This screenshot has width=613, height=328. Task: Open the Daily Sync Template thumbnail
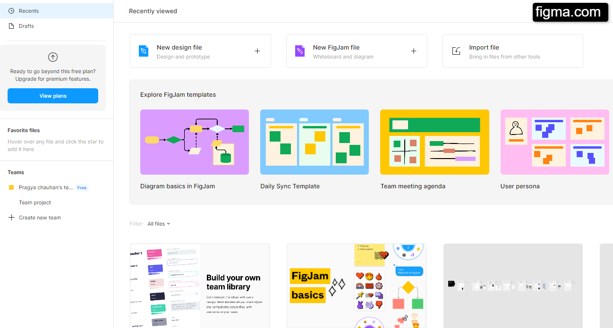pyautogui.click(x=315, y=142)
